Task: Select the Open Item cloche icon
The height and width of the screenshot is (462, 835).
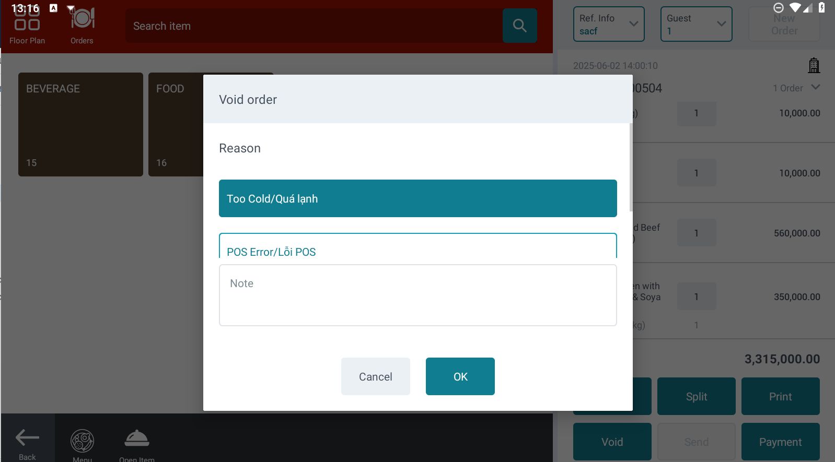Action: click(x=137, y=439)
